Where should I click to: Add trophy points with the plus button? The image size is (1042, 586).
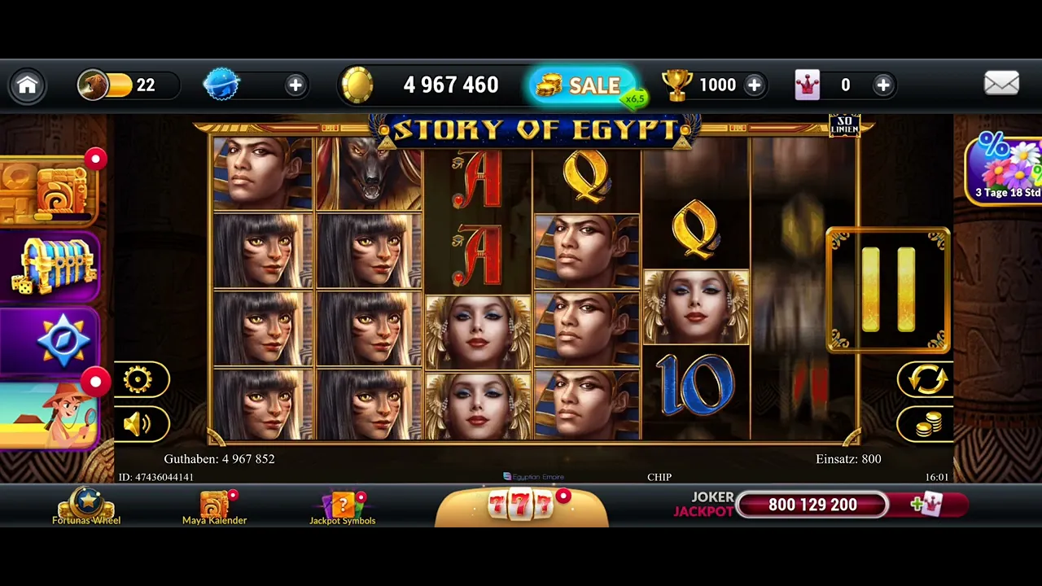click(755, 85)
